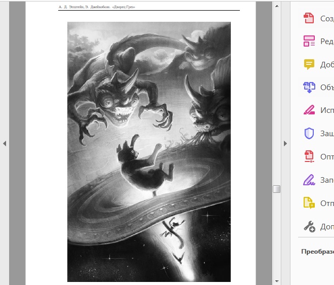Viewport: 334px width, 285px height.
Task: Click the scroll up arrow of document scrollbar
Action: click(x=277, y=6)
